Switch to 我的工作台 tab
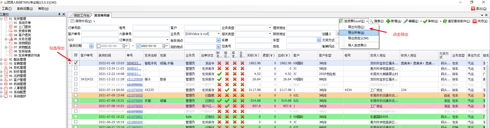This screenshot has width=490, height=128. [x=82, y=15]
